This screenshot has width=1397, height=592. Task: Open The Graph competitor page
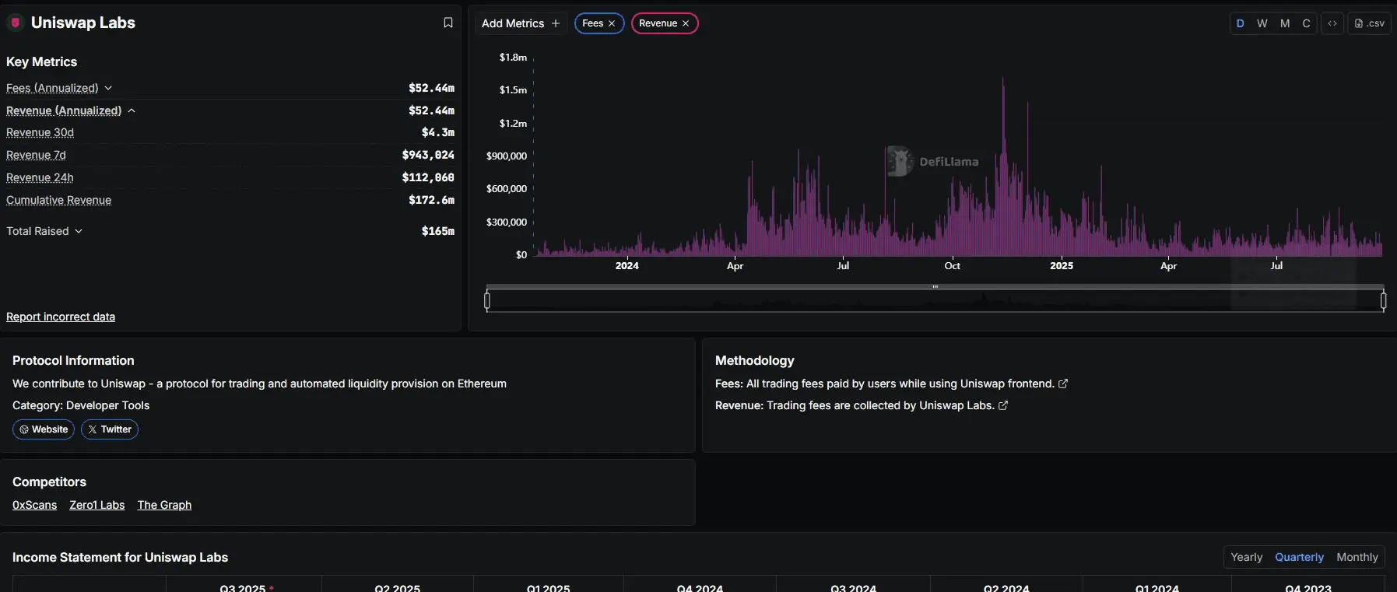tap(164, 505)
